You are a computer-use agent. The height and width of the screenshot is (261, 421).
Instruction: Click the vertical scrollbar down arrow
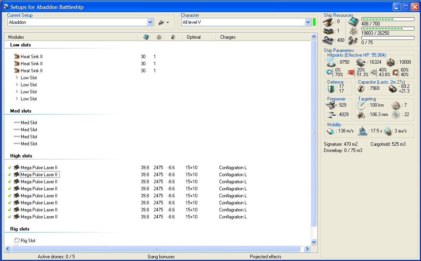[314, 242]
